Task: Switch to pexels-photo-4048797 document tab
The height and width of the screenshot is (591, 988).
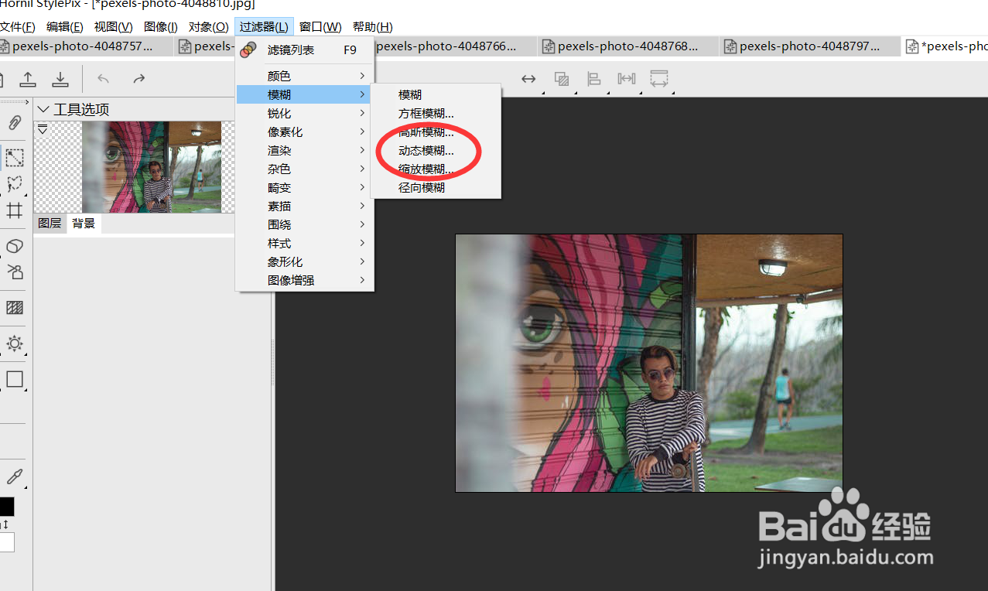Action: coord(809,46)
